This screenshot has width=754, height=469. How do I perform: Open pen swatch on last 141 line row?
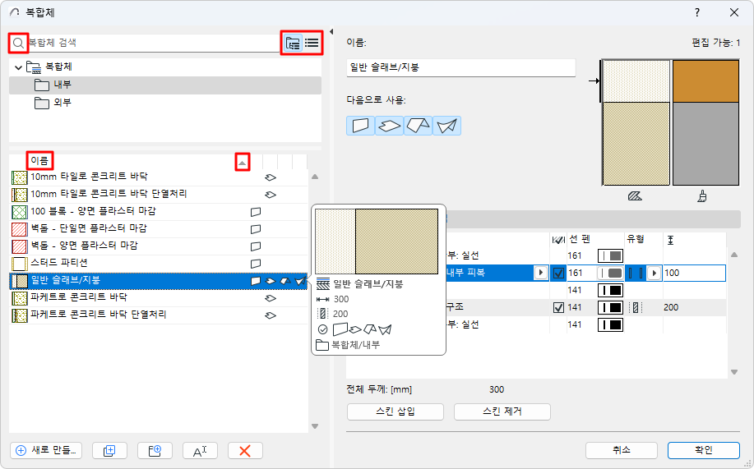[x=610, y=324]
